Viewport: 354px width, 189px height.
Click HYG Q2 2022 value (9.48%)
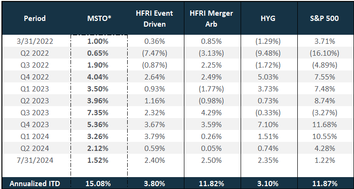pyautogui.click(x=268, y=53)
